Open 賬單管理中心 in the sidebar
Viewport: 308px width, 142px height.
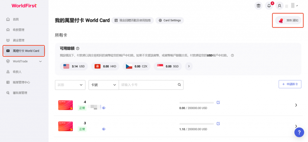[x=21, y=82]
